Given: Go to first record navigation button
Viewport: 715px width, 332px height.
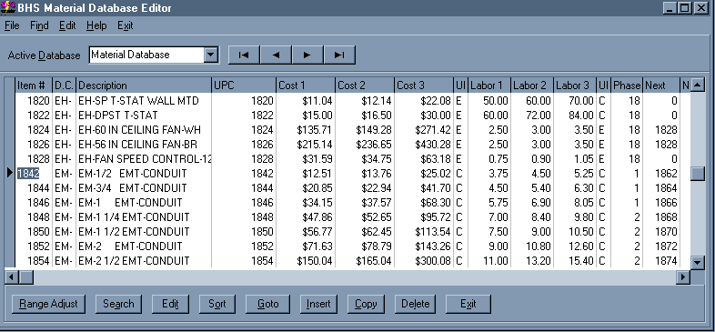Looking at the screenshot, I should [x=244, y=55].
